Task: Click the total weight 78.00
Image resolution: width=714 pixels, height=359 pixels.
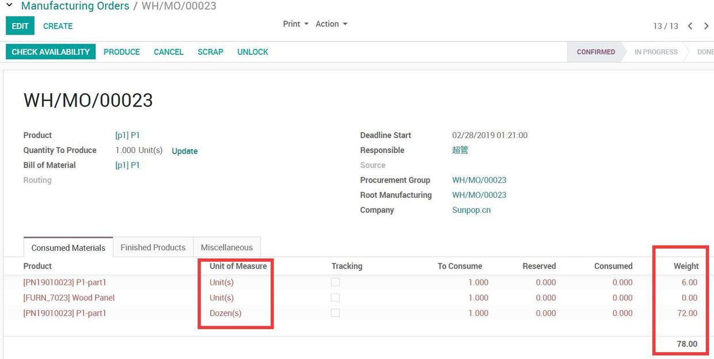Action: point(687,343)
